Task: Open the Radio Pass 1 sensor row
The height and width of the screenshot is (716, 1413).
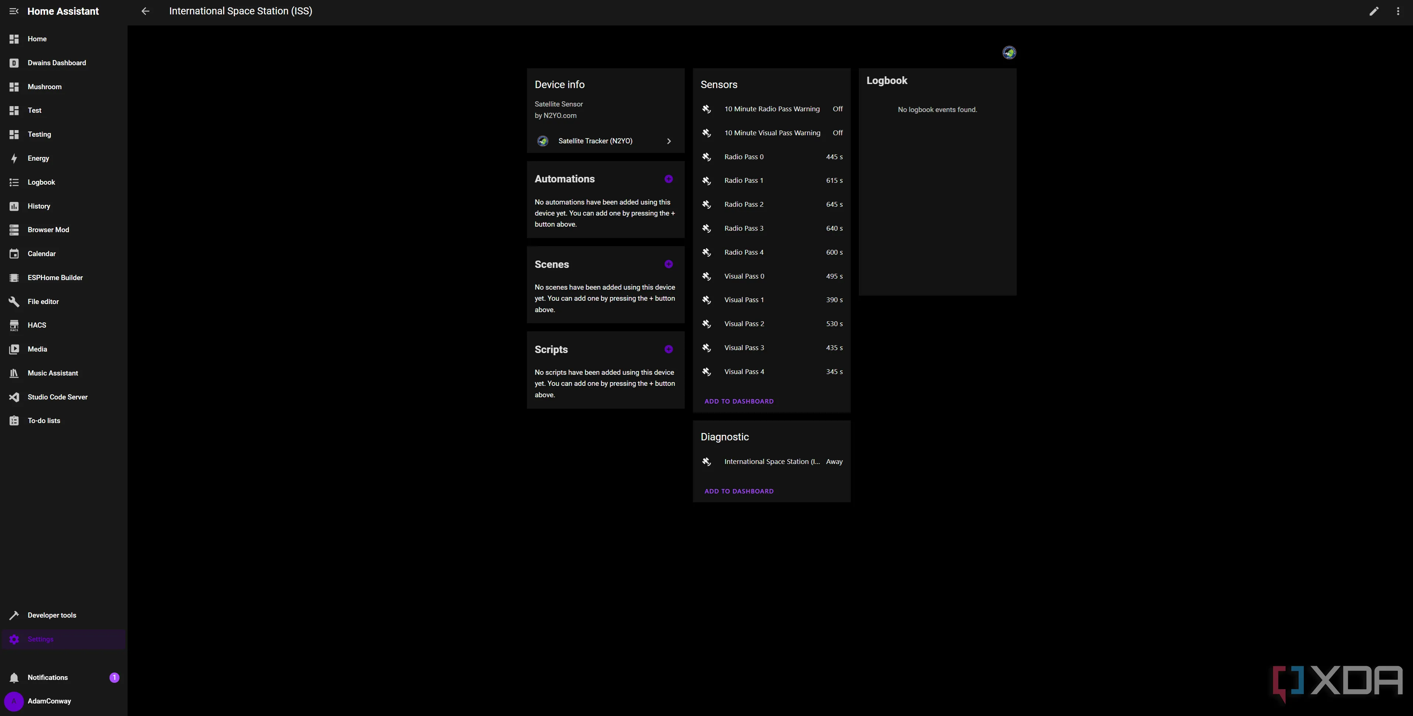Action: click(x=771, y=180)
